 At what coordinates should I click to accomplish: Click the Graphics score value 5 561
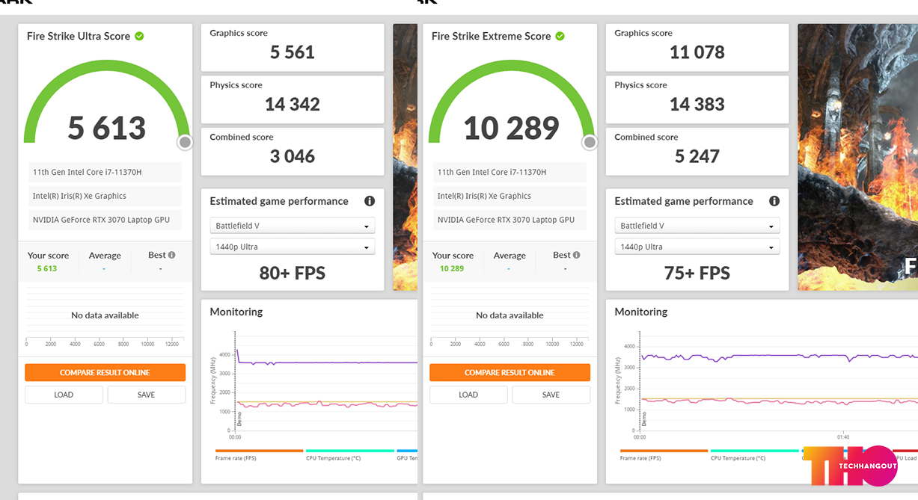click(x=293, y=52)
